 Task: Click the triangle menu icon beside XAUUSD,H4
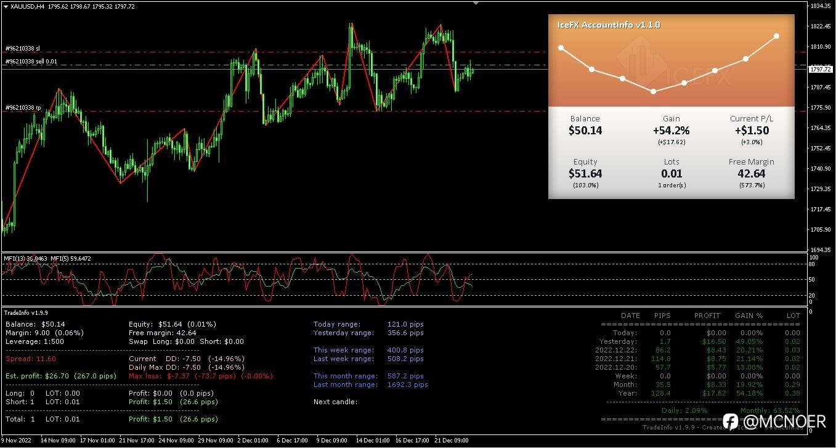[x=6, y=6]
